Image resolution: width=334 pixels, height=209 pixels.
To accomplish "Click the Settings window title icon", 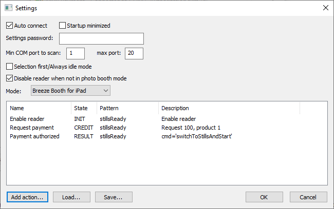I will click(x=8, y=8).
